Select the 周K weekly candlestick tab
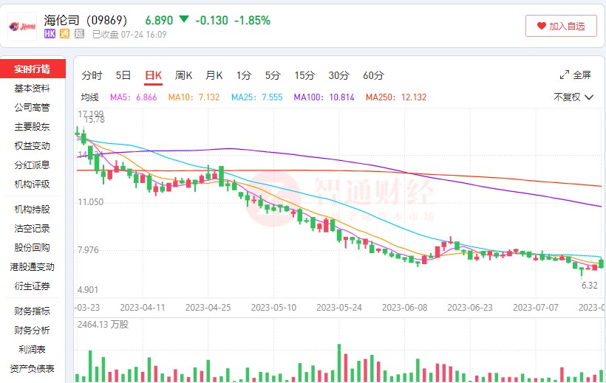Screen dimensions: 606x383 (x=183, y=75)
